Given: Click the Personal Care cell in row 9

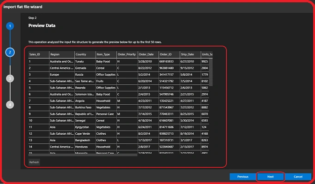Looking at the screenshot, I should click(106, 114).
